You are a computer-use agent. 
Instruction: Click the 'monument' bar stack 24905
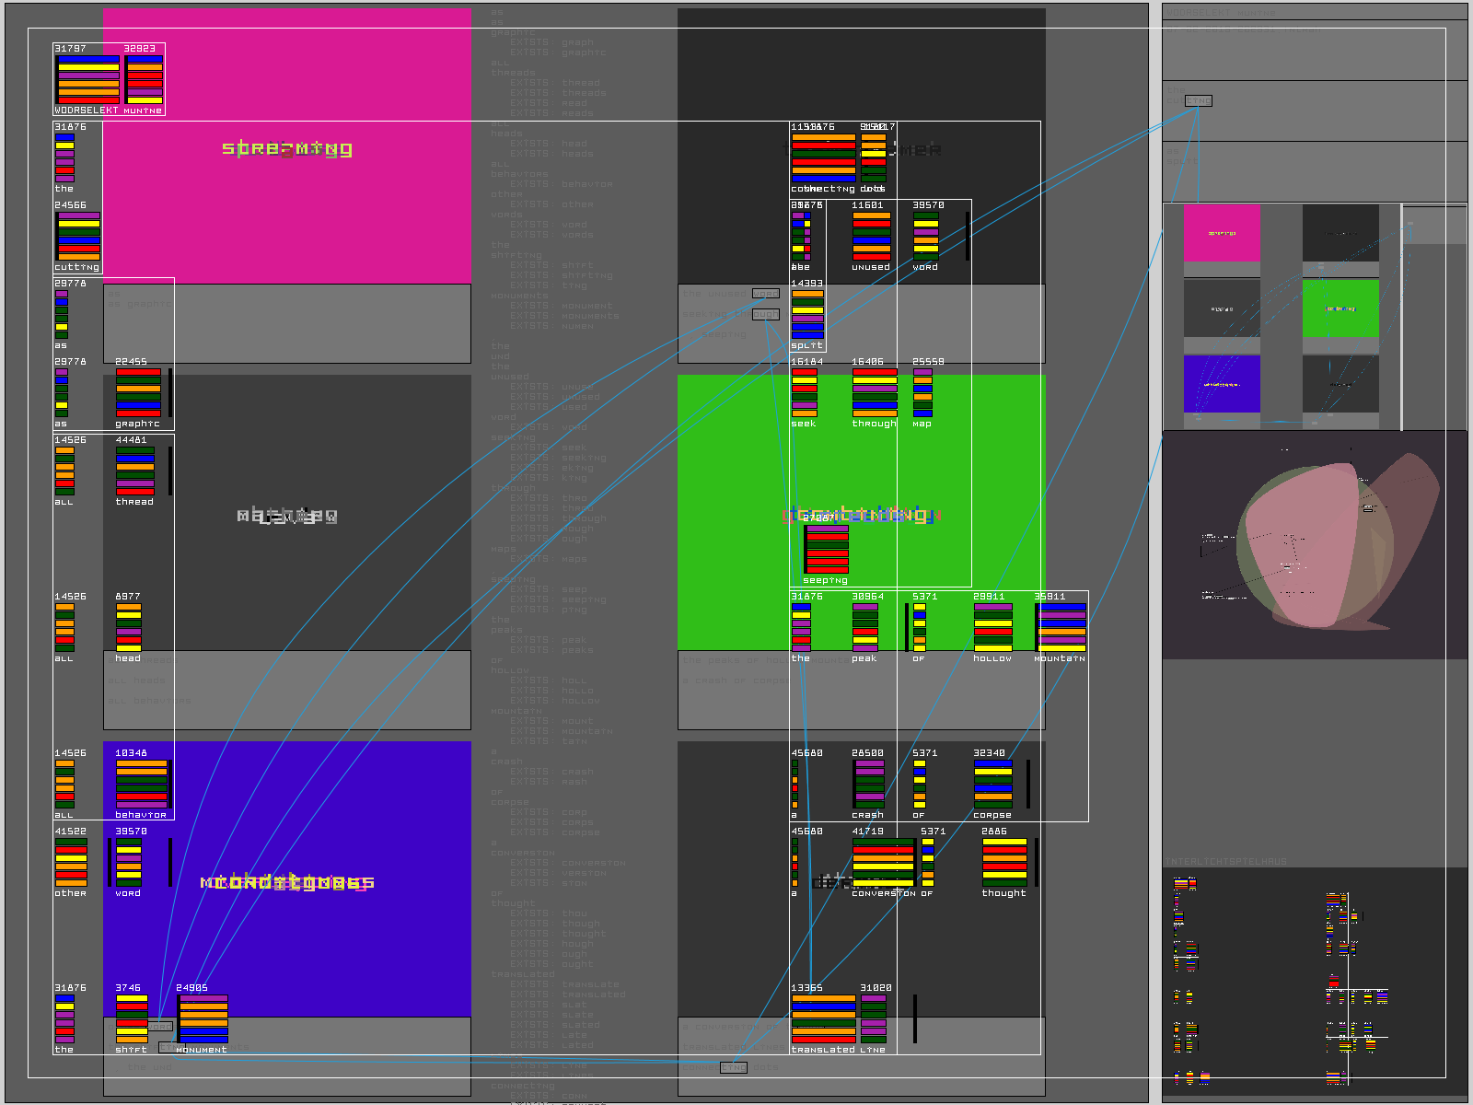click(203, 1018)
